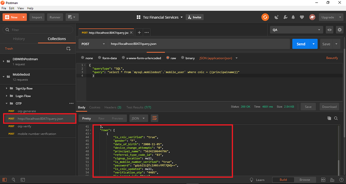Image resolution: width=346 pixels, height=184 pixels.
Task: Select the form-data body option
Action: pos(99,58)
